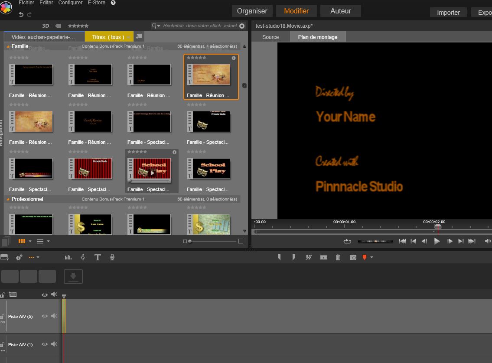This screenshot has height=363, width=492.
Task: Open details view options dropdown arrow
Action: pyautogui.click(x=48, y=241)
